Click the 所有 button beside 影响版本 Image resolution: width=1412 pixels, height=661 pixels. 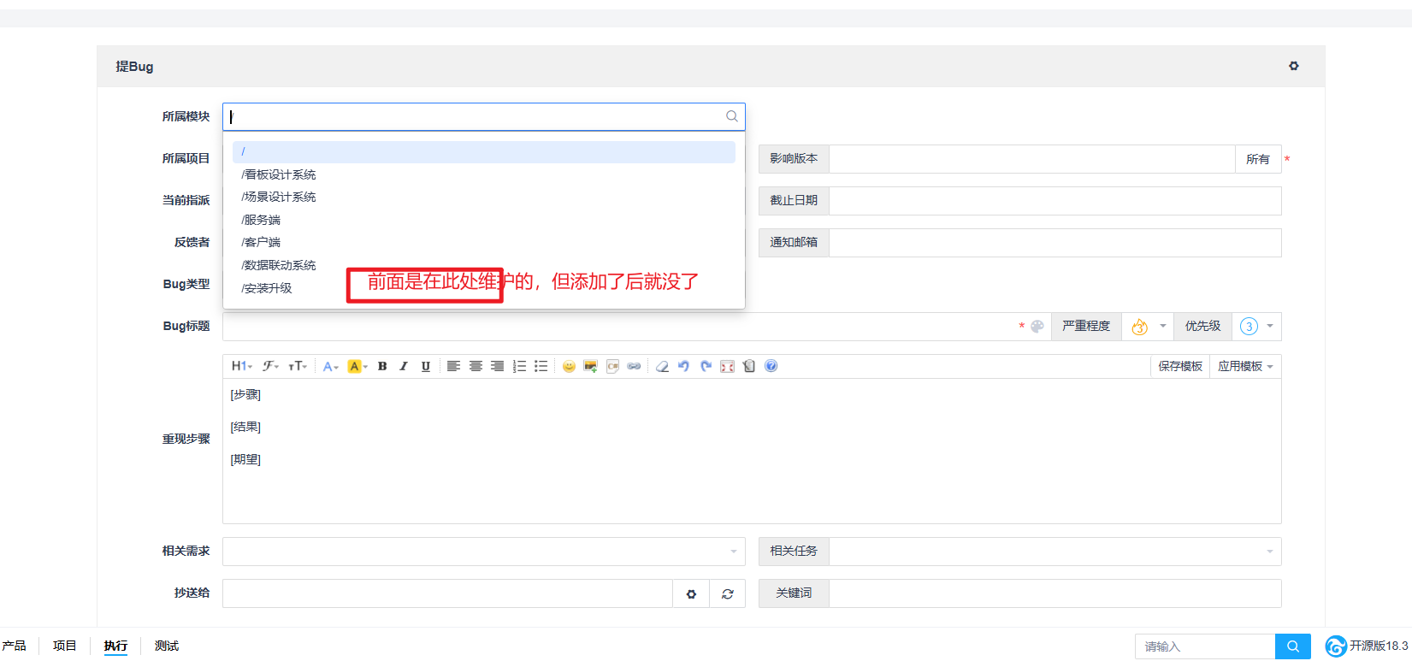click(1258, 159)
